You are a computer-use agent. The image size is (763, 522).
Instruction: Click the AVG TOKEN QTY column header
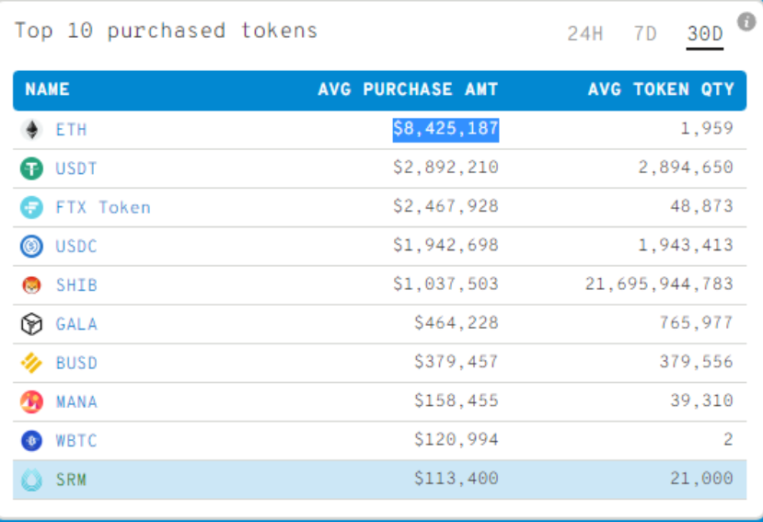[661, 89]
